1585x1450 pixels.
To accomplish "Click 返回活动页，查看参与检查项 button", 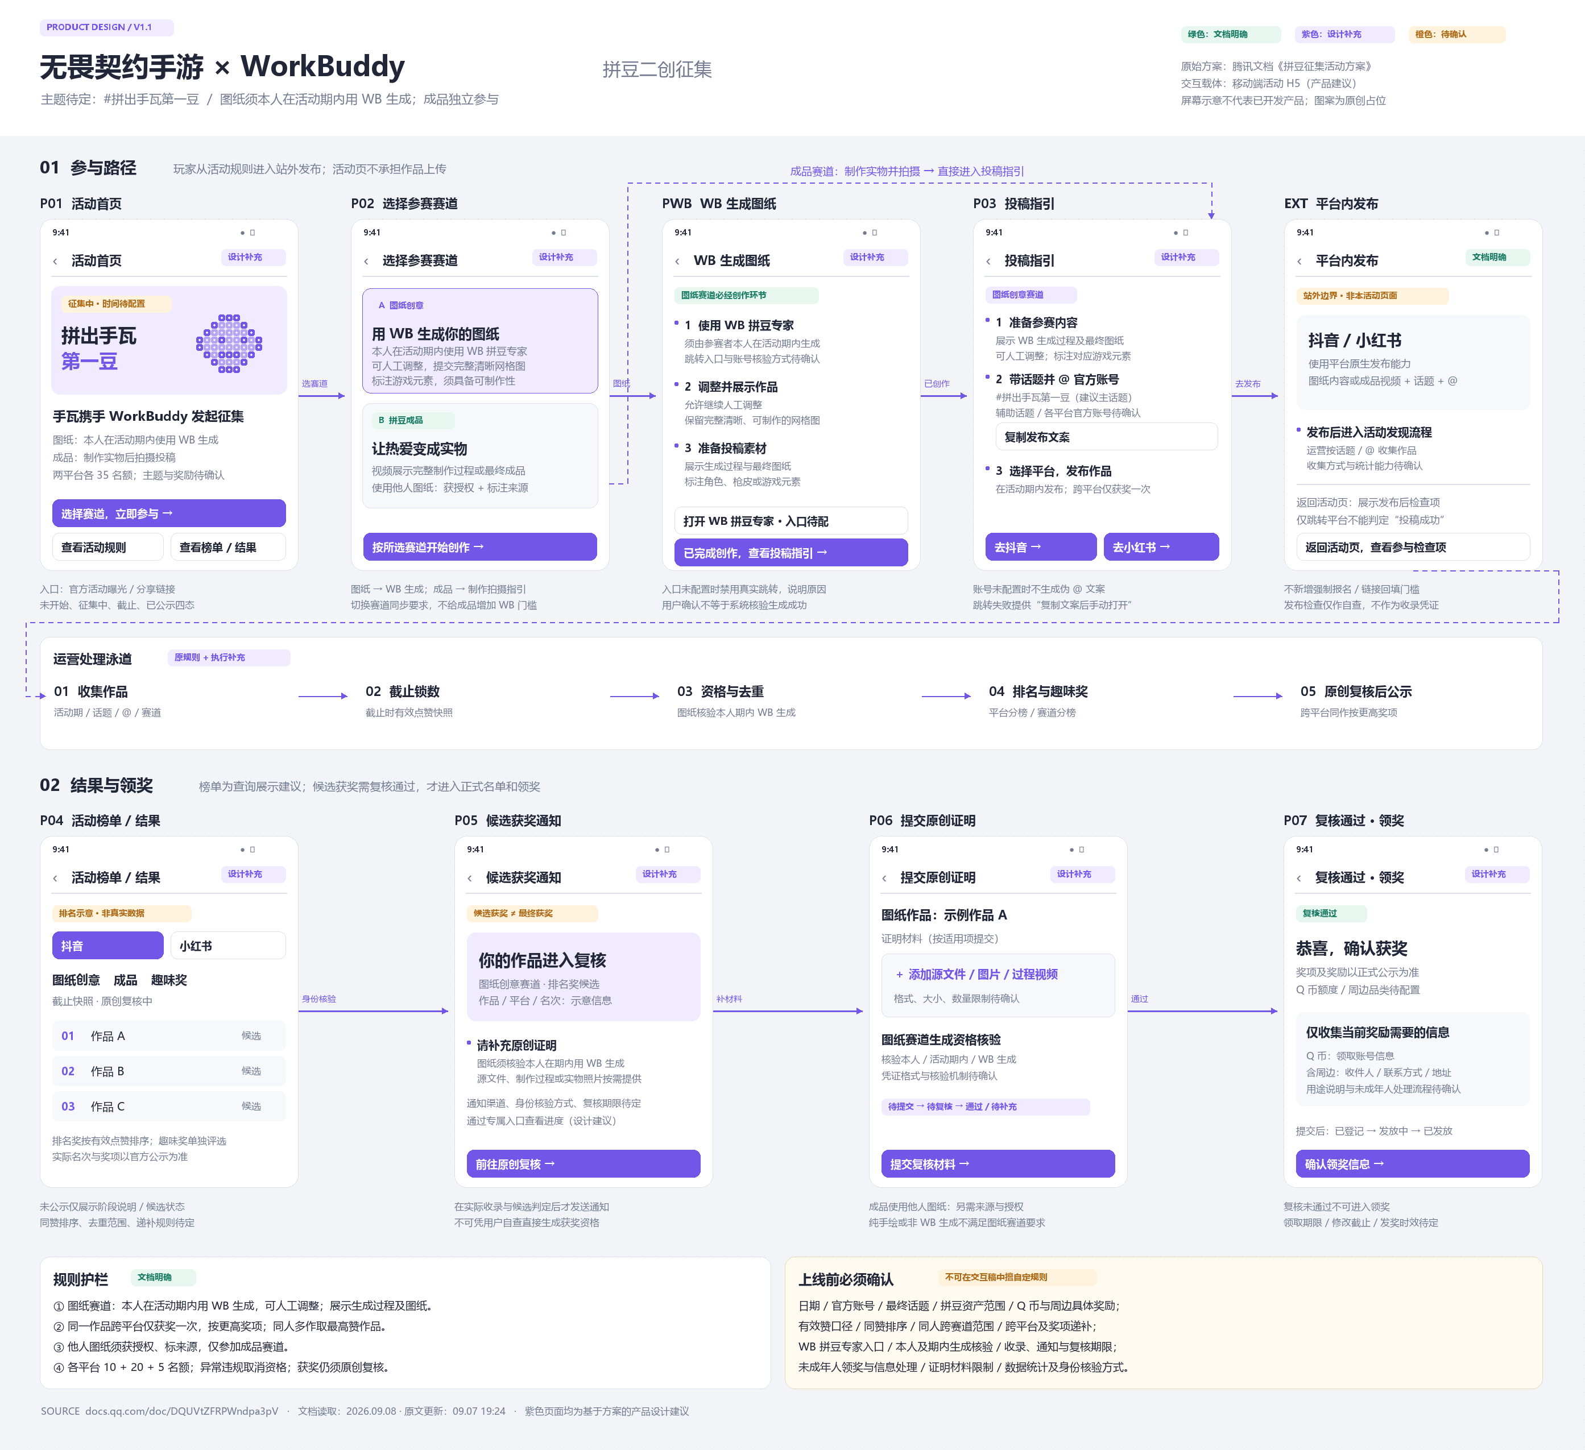I will coord(1413,547).
